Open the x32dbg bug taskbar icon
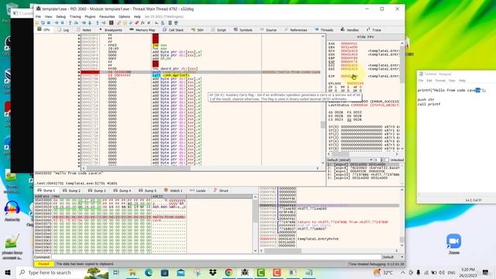 (245, 272)
